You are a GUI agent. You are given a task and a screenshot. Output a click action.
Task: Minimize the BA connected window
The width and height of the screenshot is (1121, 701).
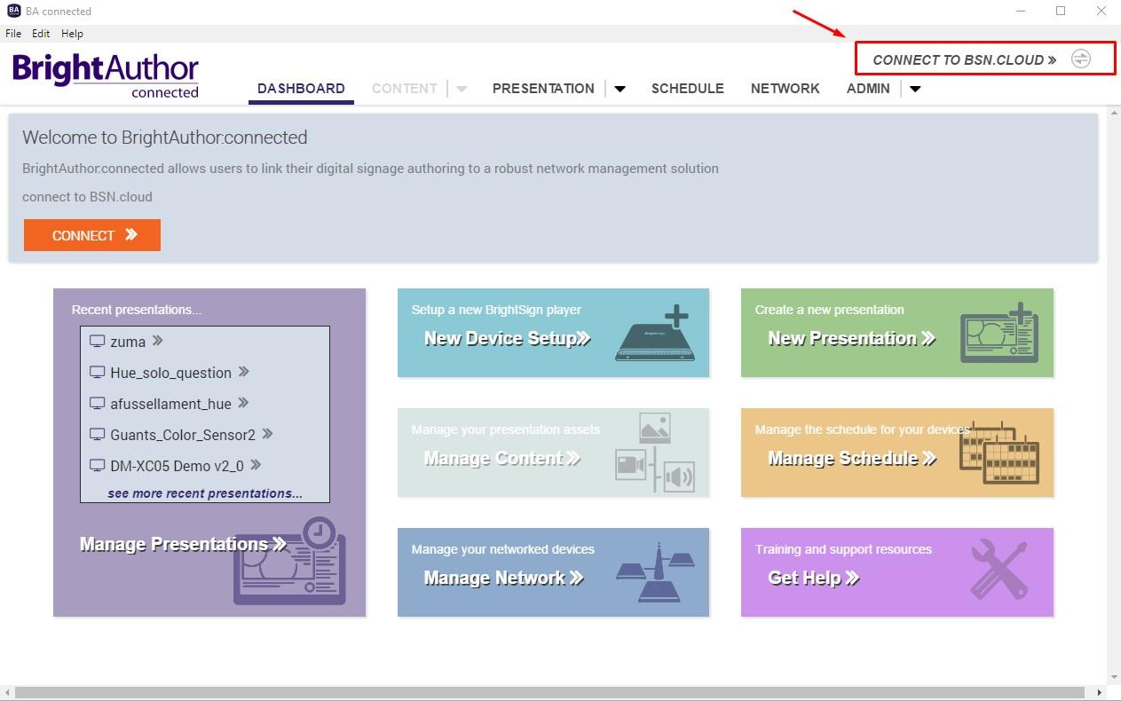point(1020,12)
